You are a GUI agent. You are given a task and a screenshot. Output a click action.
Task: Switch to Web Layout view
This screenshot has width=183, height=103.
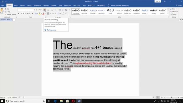[162, 97]
